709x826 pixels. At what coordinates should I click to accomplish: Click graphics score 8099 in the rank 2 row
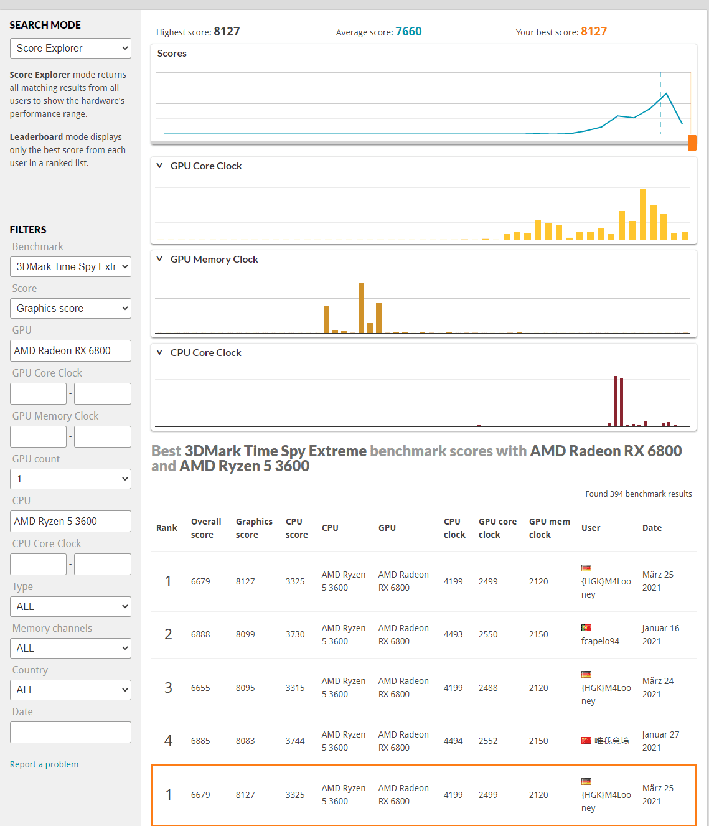245,634
